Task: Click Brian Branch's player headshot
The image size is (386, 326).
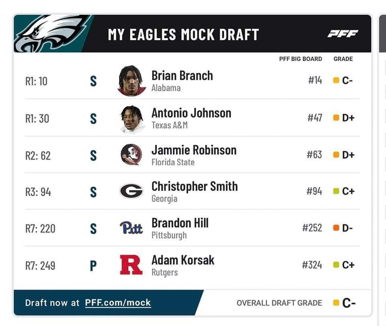Action: coord(131,80)
